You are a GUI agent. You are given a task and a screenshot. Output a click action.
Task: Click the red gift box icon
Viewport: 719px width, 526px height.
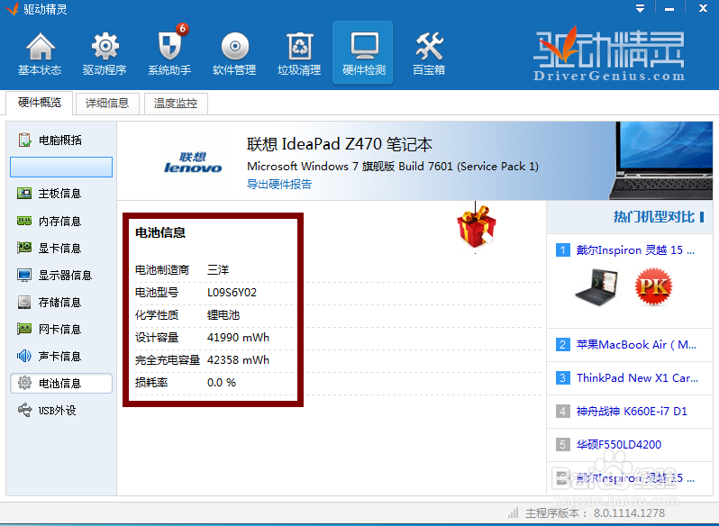coord(477,226)
